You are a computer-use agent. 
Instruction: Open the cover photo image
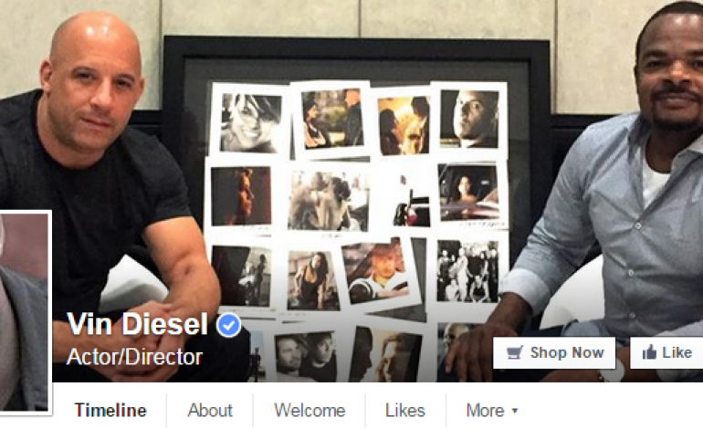[351, 191]
